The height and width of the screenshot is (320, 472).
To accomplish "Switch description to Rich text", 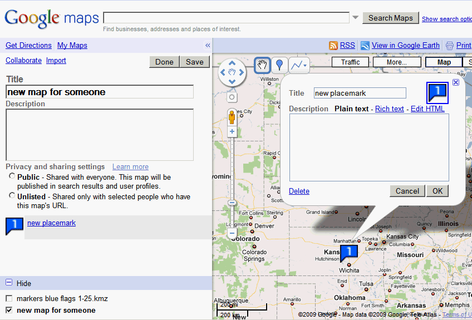I will tap(389, 109).
